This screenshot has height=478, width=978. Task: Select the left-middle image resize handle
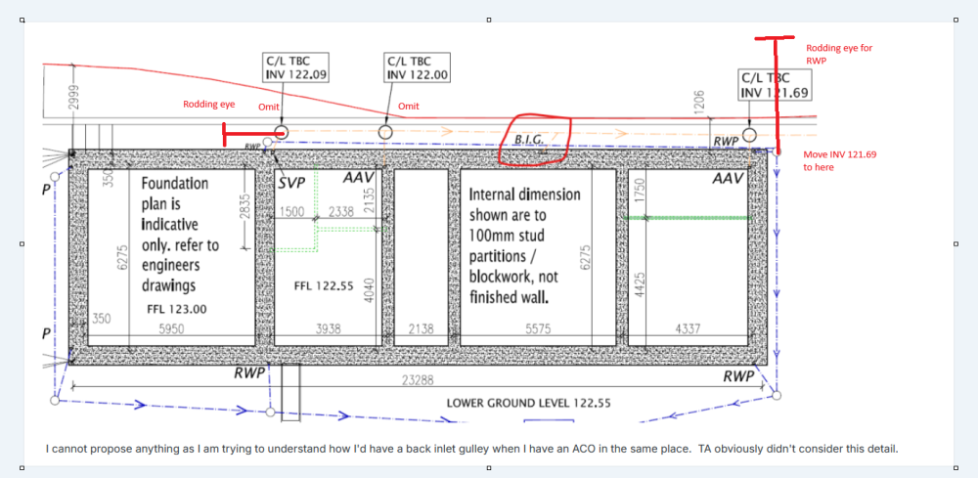(22, 244)
